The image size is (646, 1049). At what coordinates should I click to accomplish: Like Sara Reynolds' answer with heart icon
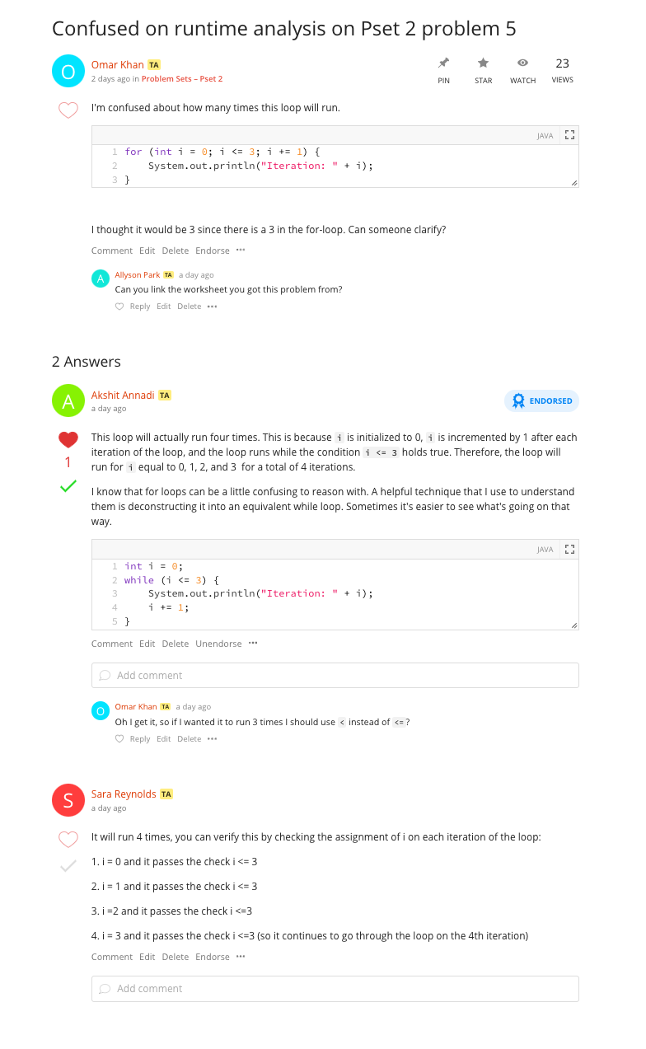pyautogui.click(x=68, y=840)
